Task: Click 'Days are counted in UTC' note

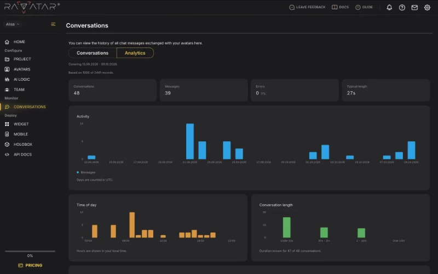Action: [x=95, y=180]
